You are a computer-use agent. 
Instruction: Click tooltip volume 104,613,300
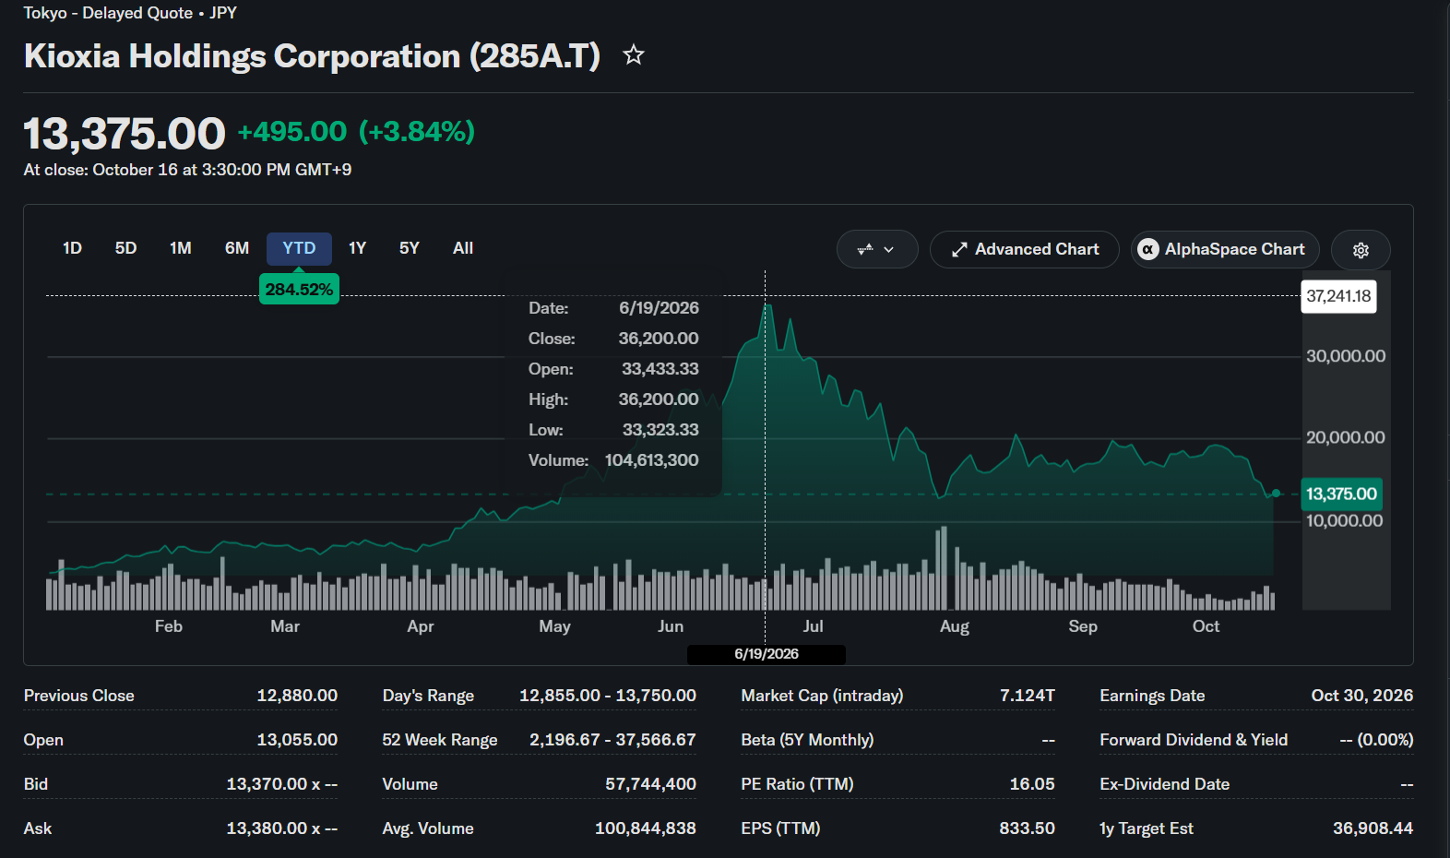click(x=651, y=460)
